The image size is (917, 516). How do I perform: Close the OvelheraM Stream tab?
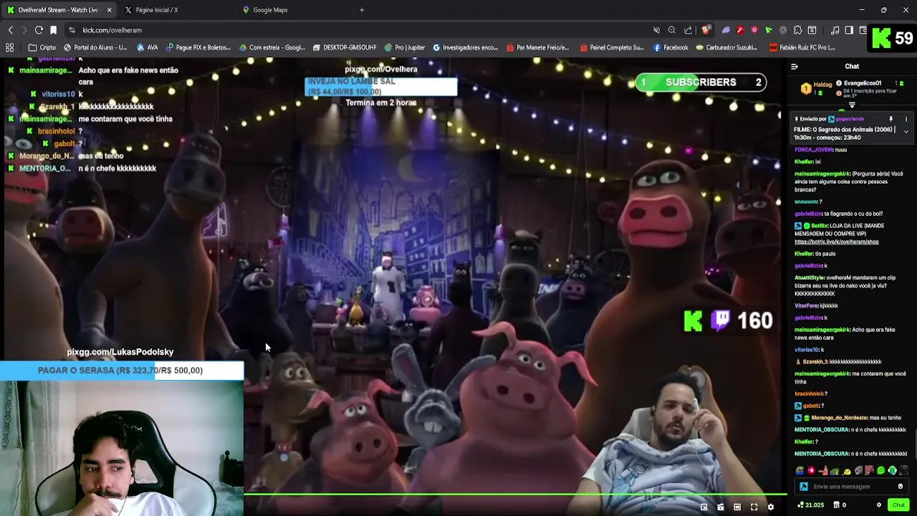[109, 10]
